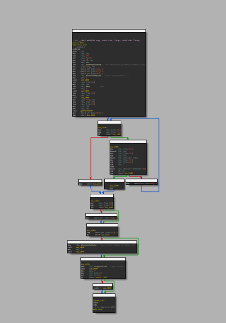Select the 'main proc near' line
The image size is (226, 323).
tap(80, 45)
